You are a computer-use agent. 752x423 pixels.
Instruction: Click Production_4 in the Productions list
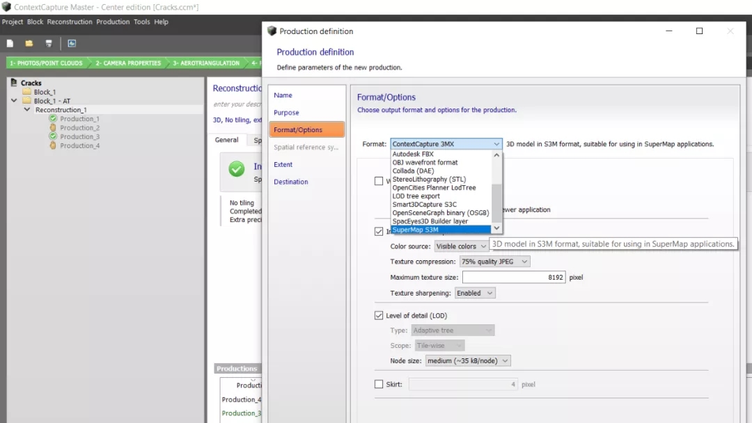241,399
